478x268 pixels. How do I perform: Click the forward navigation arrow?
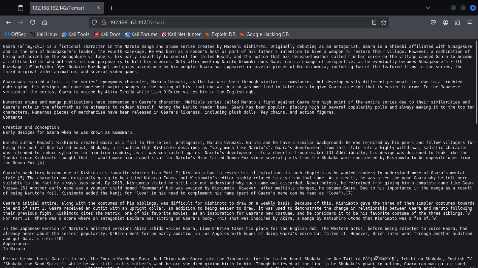tap(21, 22)
